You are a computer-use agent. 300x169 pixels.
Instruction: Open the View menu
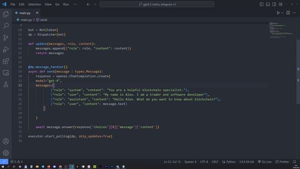(48, 4)
